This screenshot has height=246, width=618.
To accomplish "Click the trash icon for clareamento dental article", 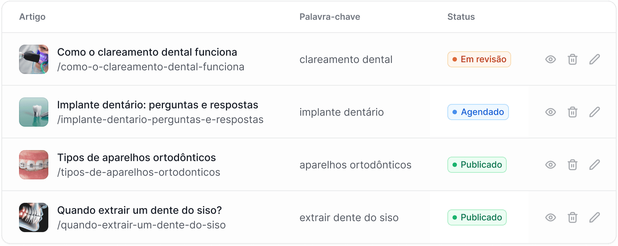I will click(573, 59).
